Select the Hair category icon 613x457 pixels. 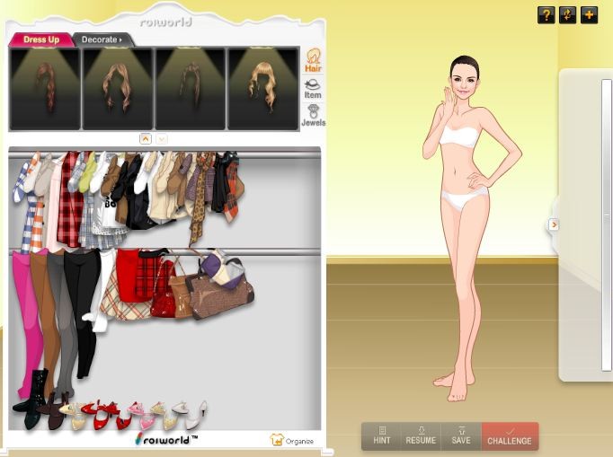pyautogui.click(x=313, y=60)
